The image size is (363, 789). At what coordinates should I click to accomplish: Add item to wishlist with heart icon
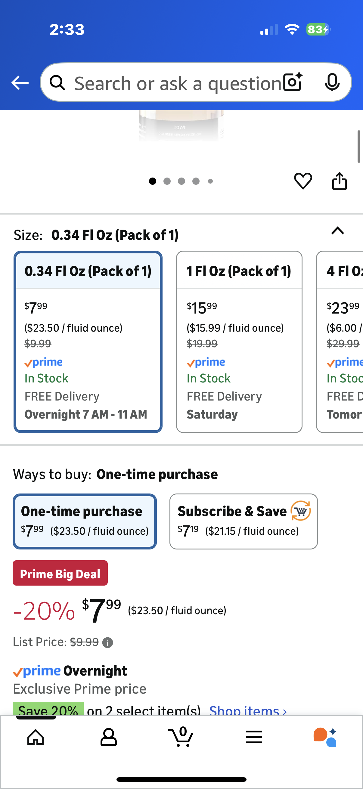click(x=303, y=181)
